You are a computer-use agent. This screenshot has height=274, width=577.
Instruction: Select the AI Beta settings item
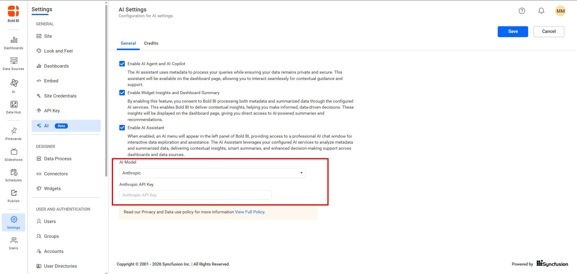click(66, 126)
